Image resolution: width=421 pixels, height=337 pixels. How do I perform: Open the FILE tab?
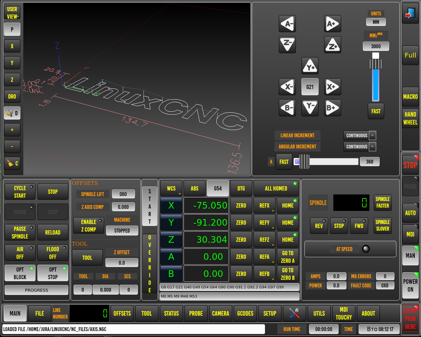point(40,313)
